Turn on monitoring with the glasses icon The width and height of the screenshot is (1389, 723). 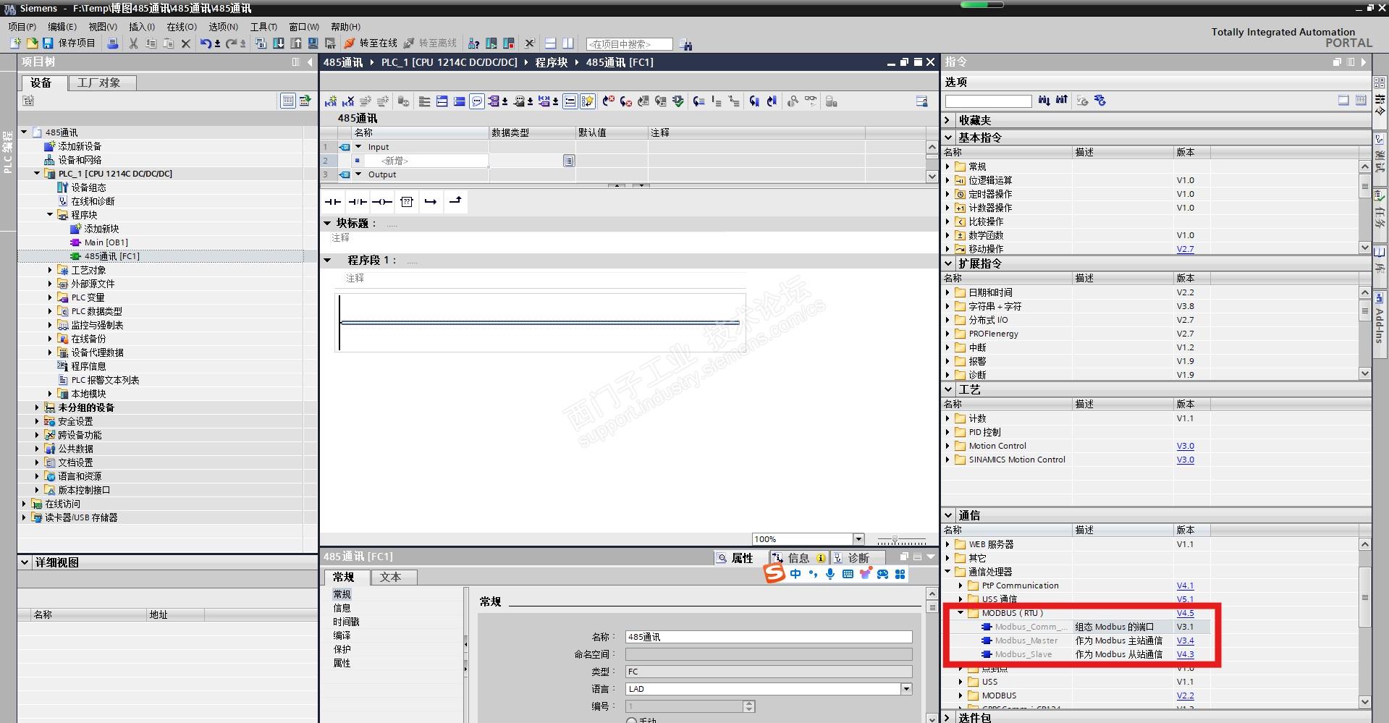[811, 101]
